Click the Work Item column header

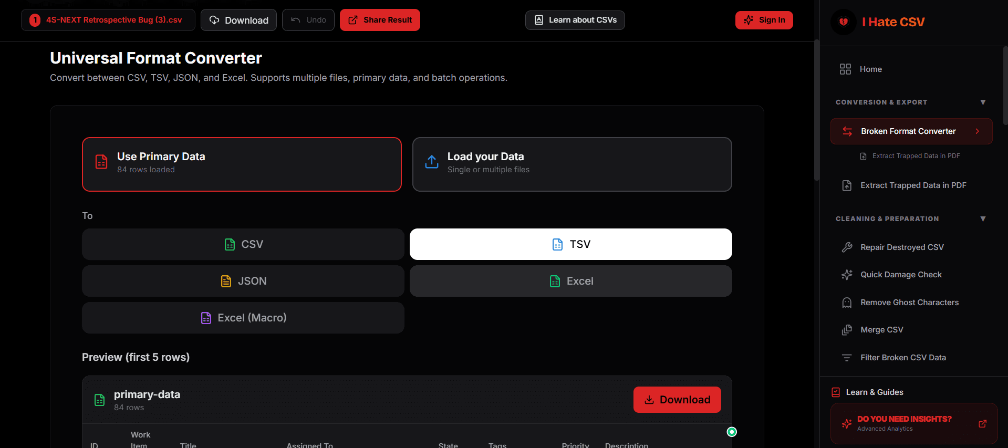(x=140, y=440)
